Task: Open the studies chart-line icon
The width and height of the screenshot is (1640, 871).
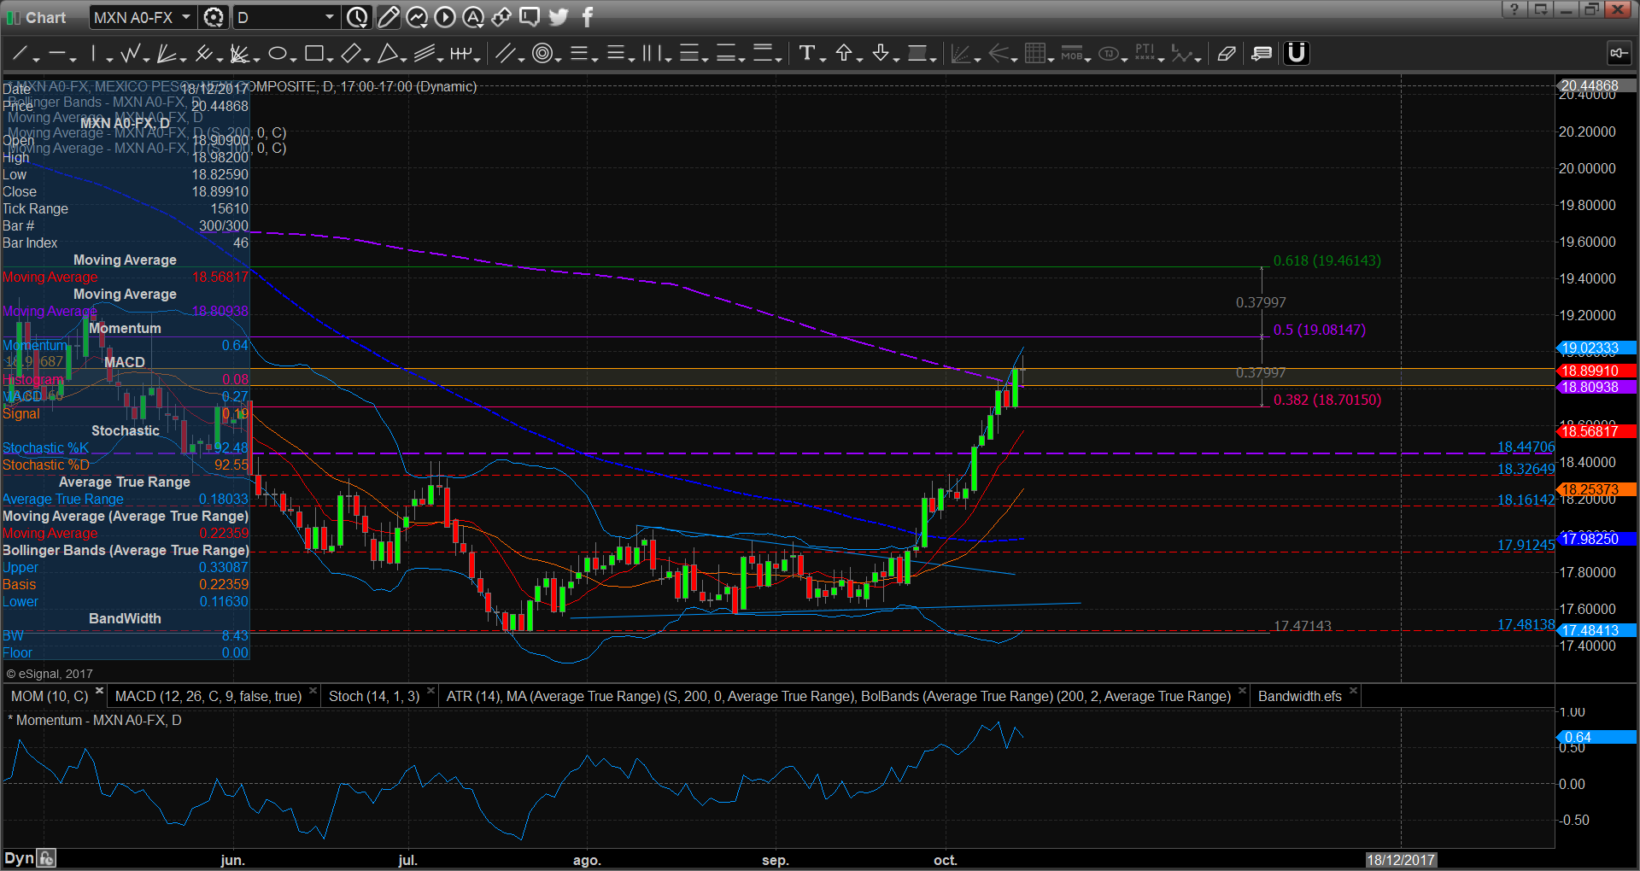Action: (x=417, y=17)
